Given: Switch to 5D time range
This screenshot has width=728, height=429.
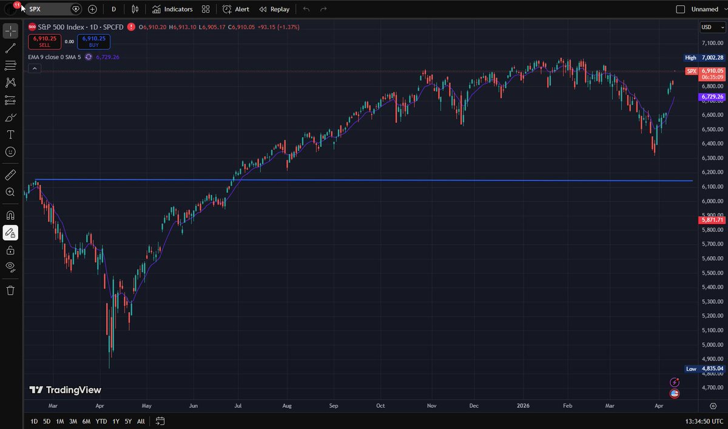Looking at the screenshot, I should pyautogui.click(x=47, y=421).
